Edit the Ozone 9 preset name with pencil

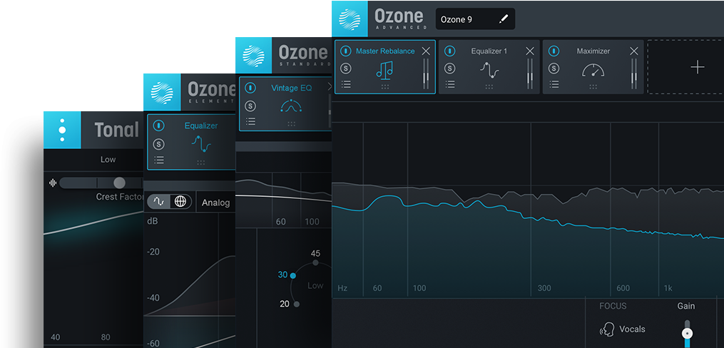click(x=504, y=19)
